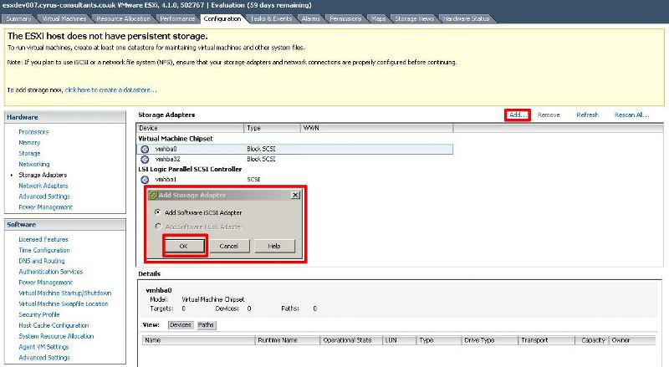
Task: Select Add Software iSCSI Adapter radio button
Action: click(x=158, y=212)
